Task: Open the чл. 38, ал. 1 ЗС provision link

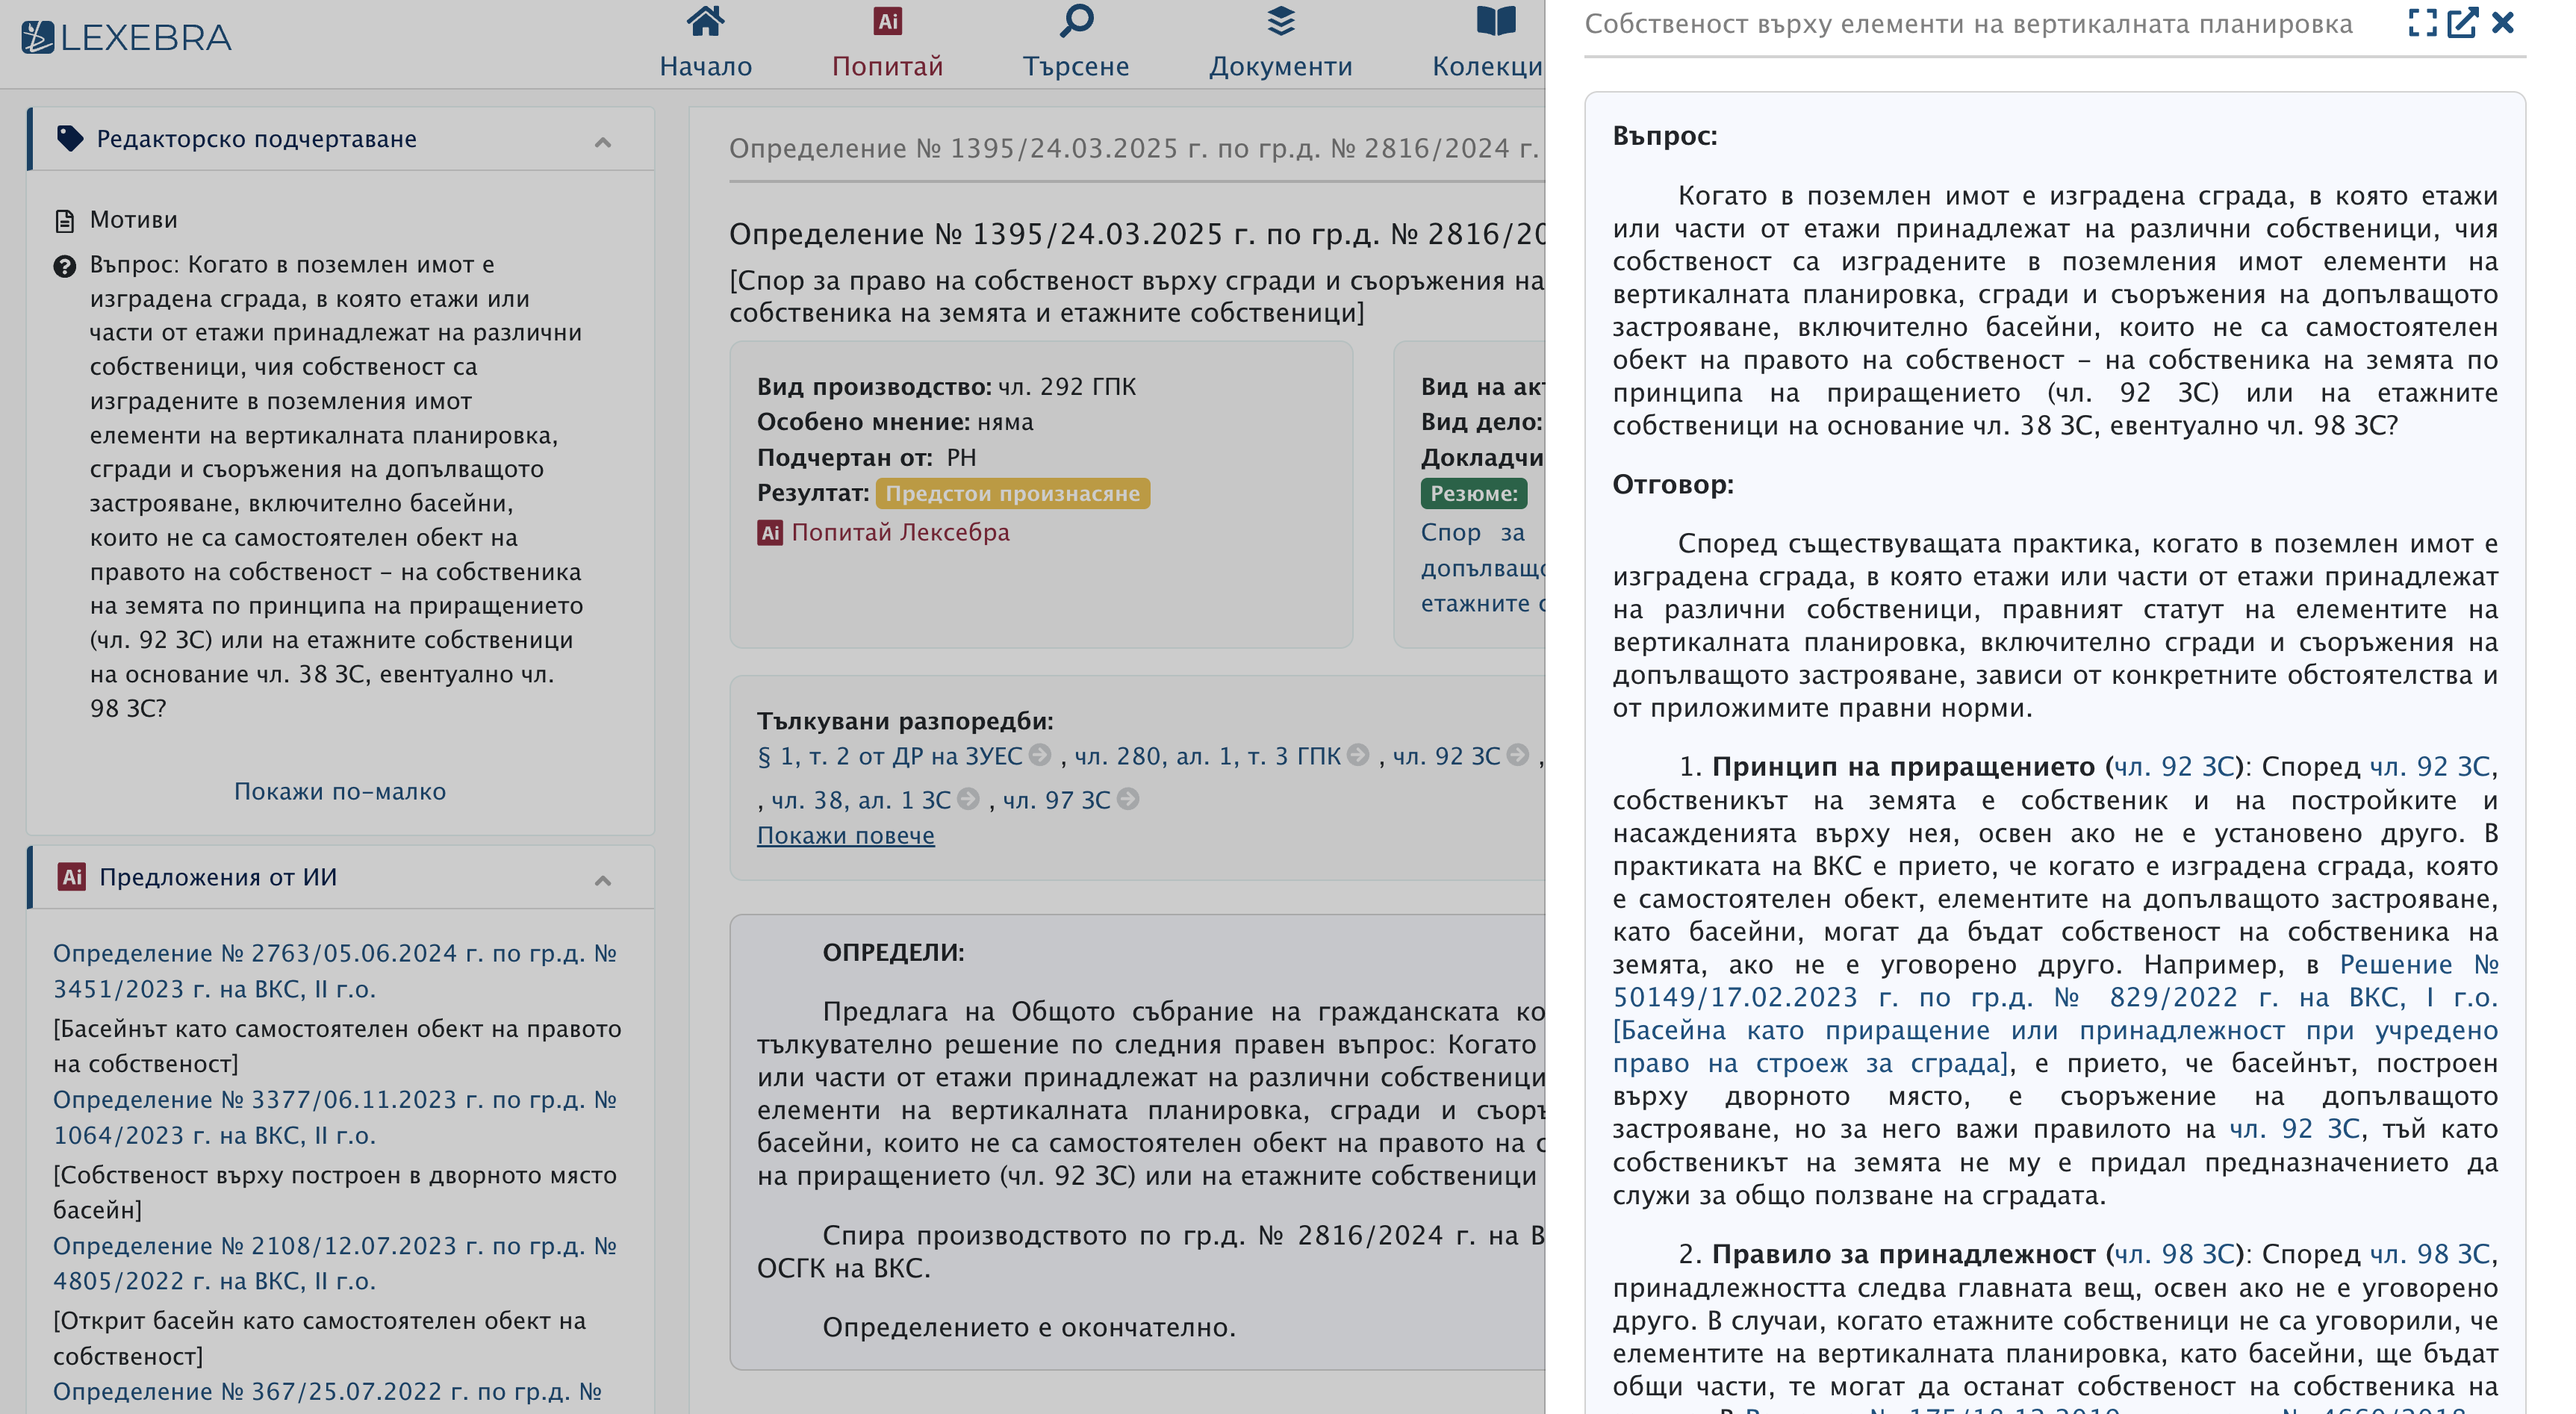Action: tap(860, 800)
